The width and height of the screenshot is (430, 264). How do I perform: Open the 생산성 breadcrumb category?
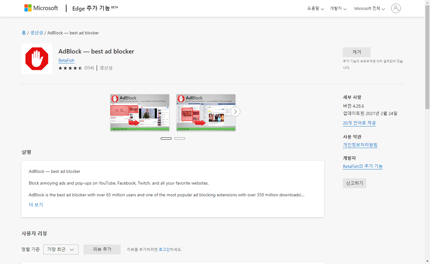pos(37,33)
